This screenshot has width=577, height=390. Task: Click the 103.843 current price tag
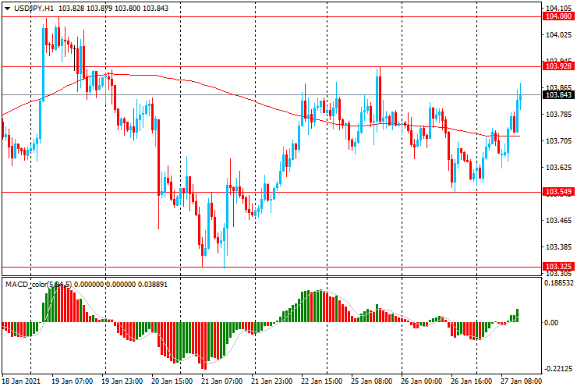pyautogui.click(x=557, y=94)
